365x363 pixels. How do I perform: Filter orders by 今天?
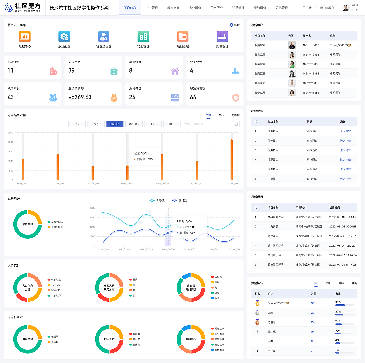[77, 124]
